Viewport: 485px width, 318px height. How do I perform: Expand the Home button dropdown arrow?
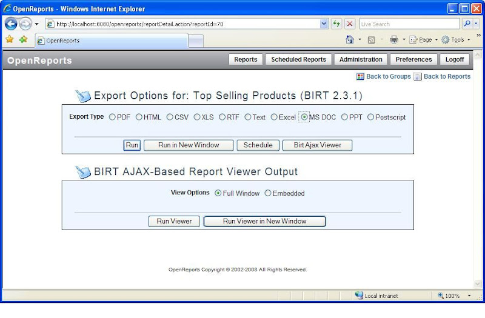[360, 39]
